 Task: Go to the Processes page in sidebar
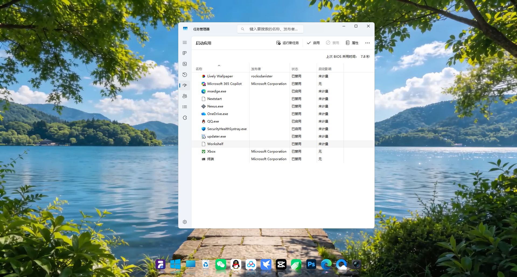click(x=185, y=53)
